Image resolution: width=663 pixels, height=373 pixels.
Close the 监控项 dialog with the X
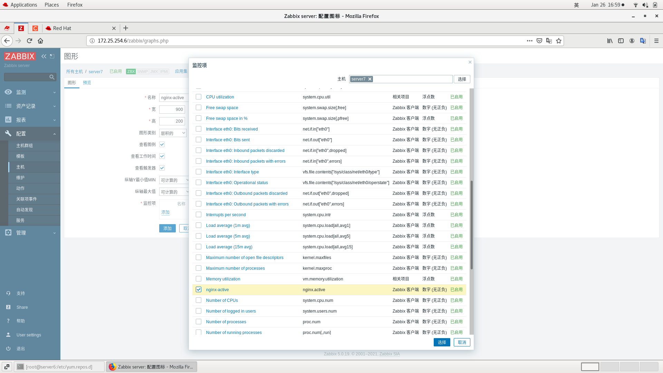(470, 62)
